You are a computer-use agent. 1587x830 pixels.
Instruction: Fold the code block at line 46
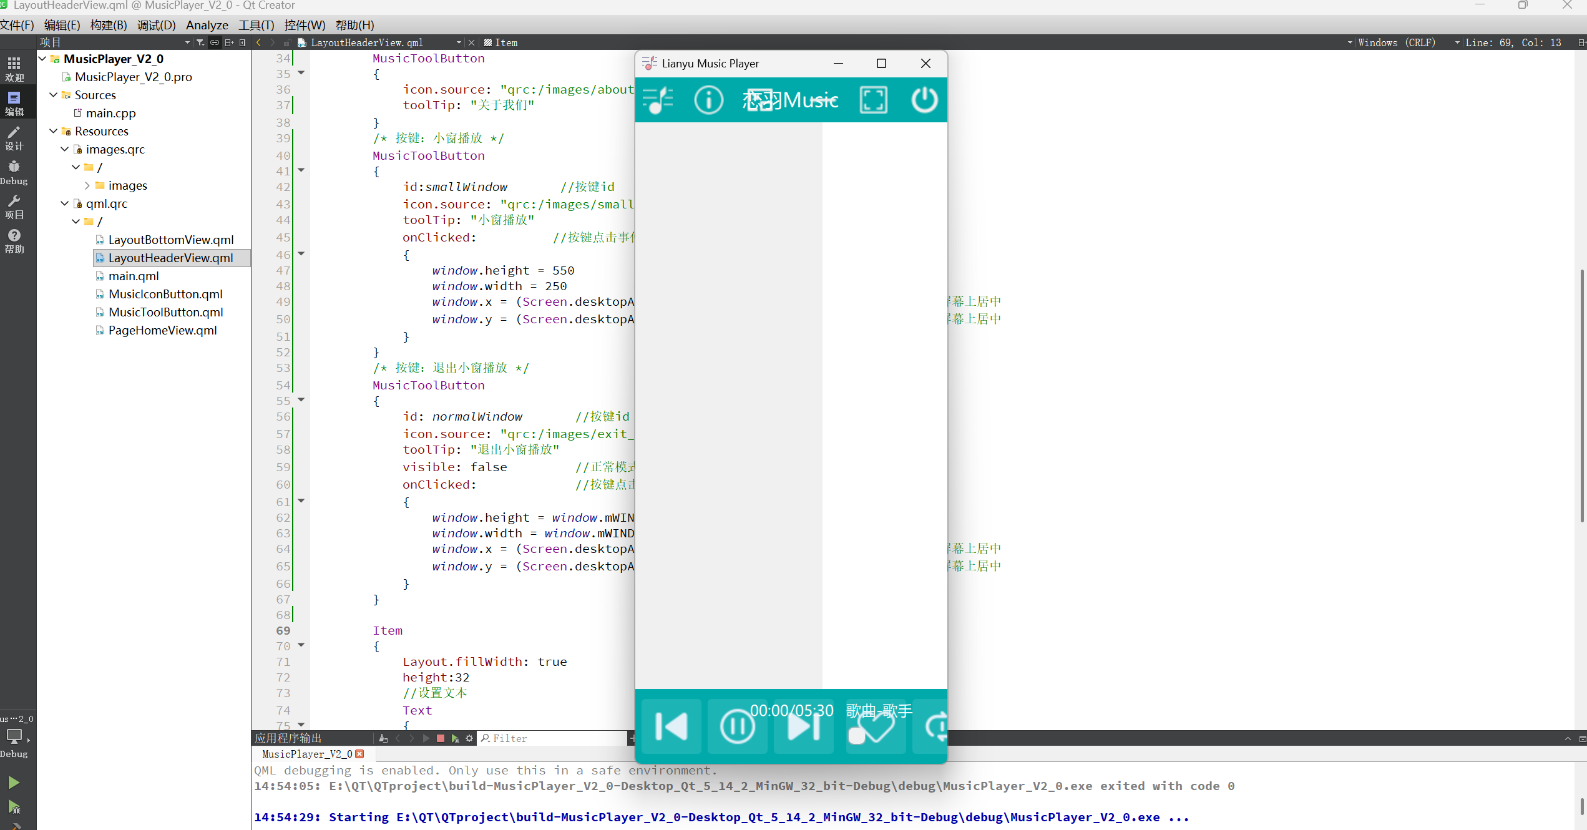pyautogui.click(x=301, y=254)
